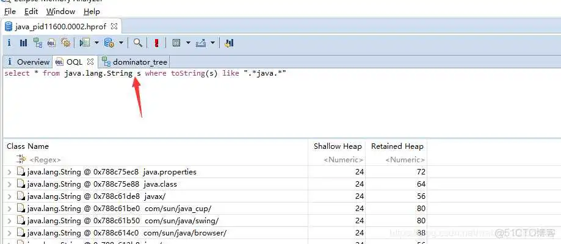Open the histogram toolbar icon

coord(23,43)
